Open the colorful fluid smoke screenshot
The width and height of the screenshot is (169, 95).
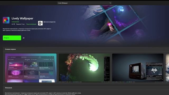(84, 68)
